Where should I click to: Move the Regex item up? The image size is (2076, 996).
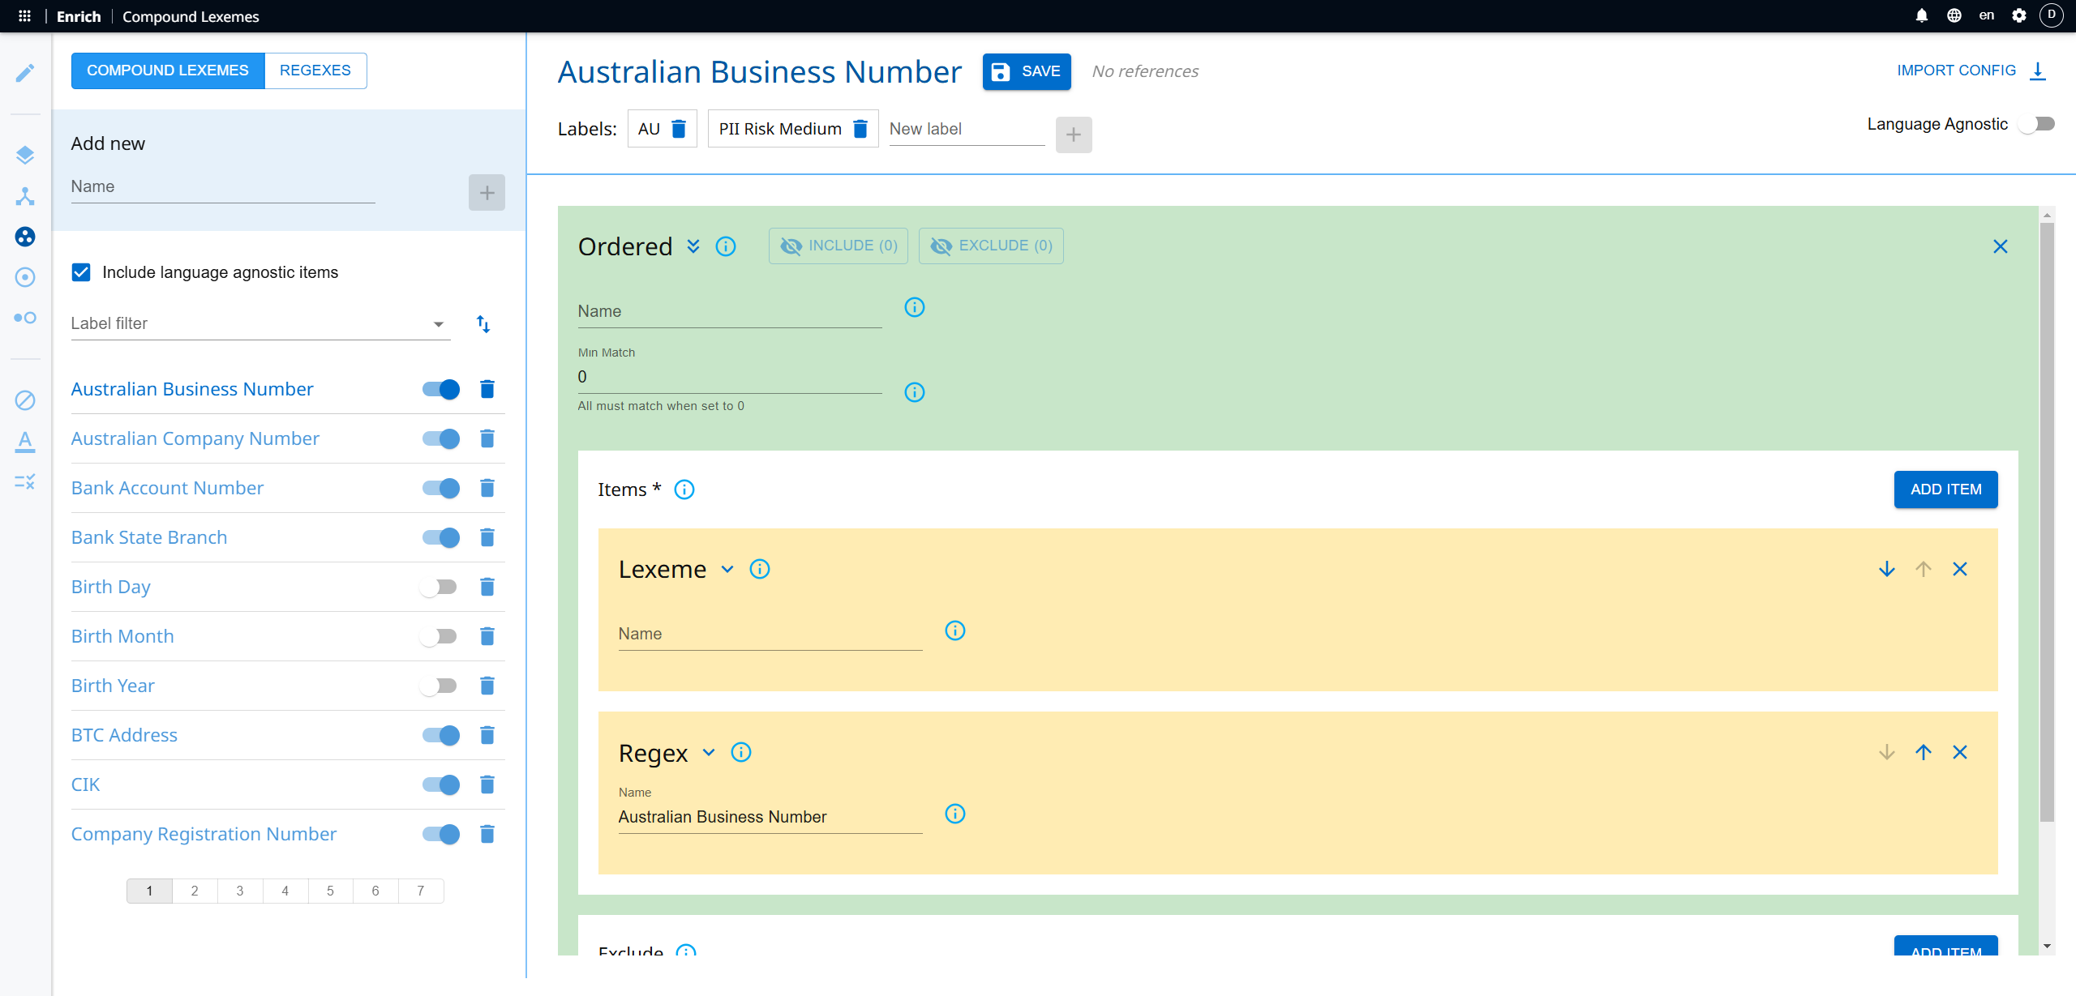coord(1923,752)
